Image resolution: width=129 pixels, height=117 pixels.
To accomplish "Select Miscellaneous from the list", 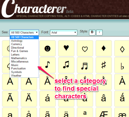I will click(x=24, y=62).
